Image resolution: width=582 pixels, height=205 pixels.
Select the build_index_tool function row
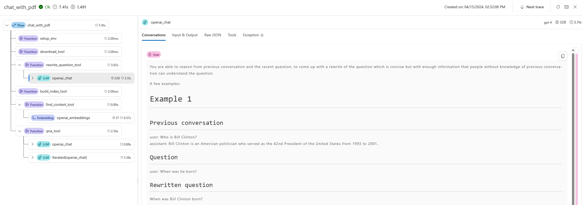tap(68, 92)
